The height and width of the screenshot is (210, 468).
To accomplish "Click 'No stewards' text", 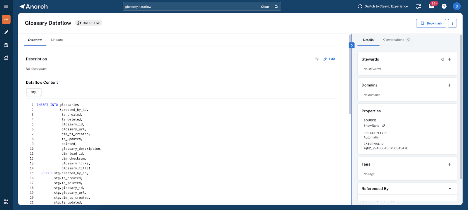I will coord(372,69).
